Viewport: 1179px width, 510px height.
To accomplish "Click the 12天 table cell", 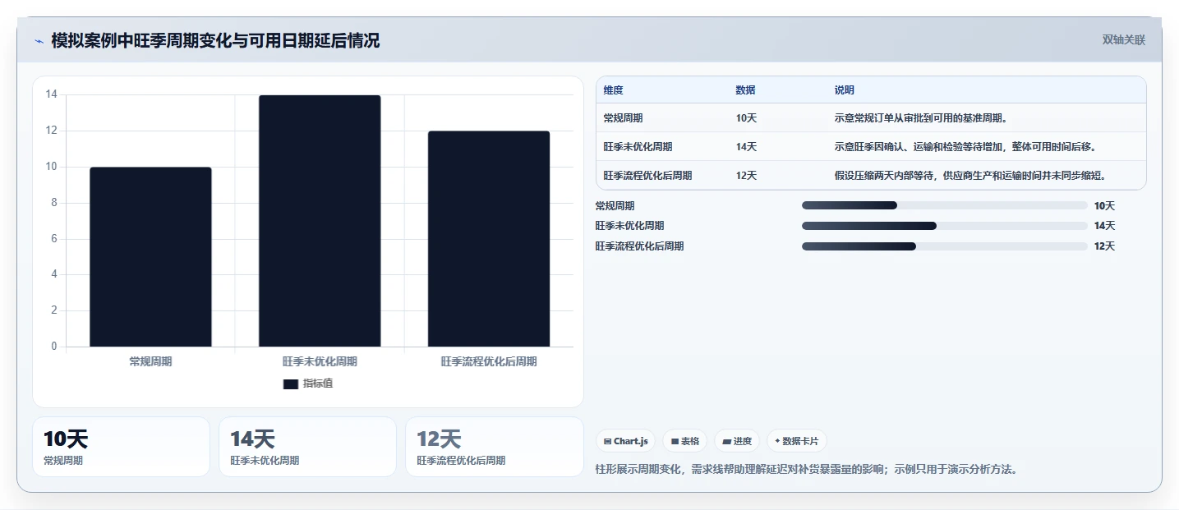I will coord(746,176).
